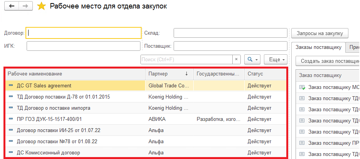The image size is (360, 159).
Task: Click the forward navigation arrow
Action: 25,7
